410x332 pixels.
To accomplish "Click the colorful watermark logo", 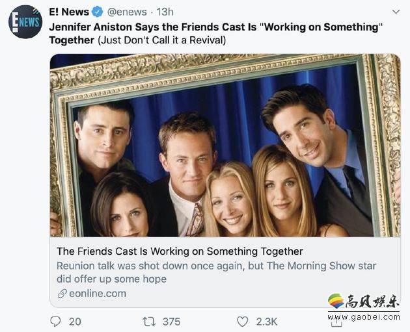I will [336, 301].
